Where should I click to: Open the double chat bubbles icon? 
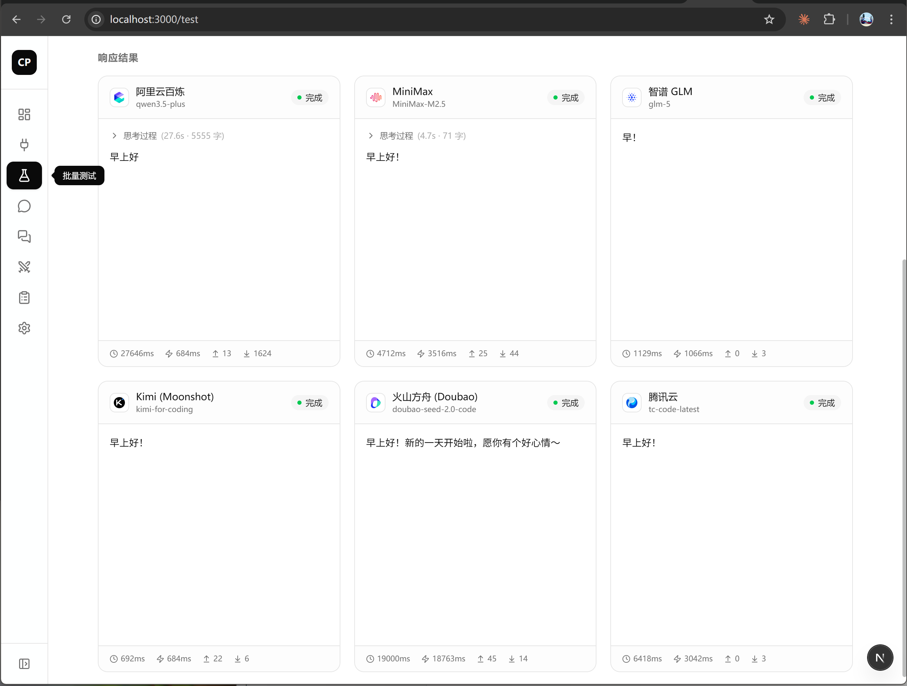point(24,237)
